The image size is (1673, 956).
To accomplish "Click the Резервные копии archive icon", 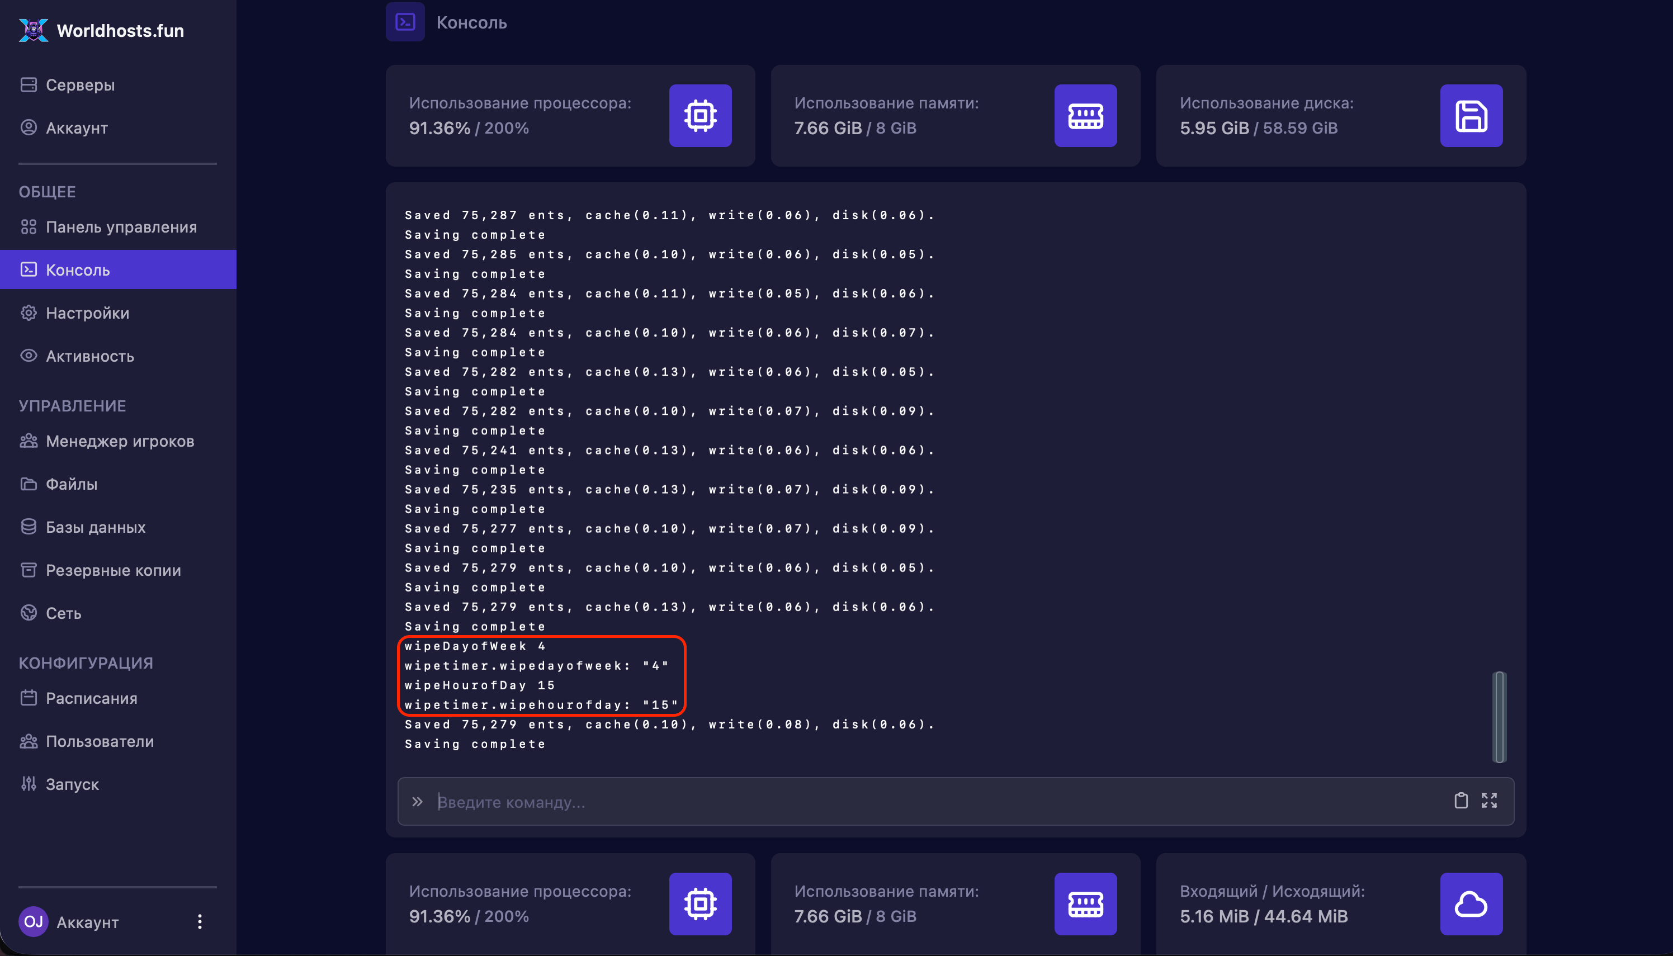I will pos(28,569).
